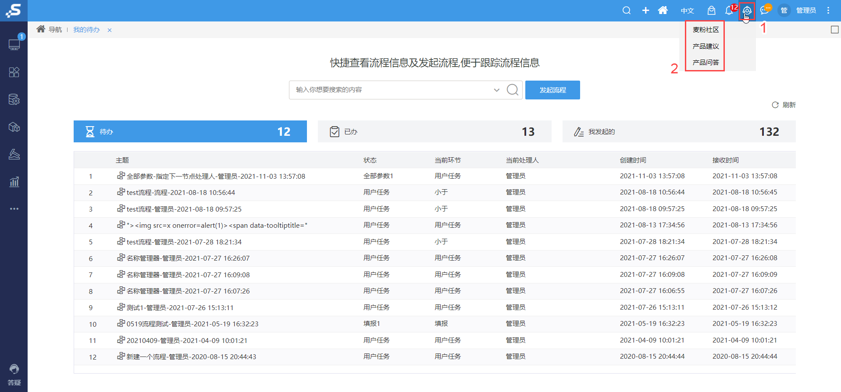841x392 pixels.
Task: Click 填报1 status cell in row 10
Action: coord(372,324)
